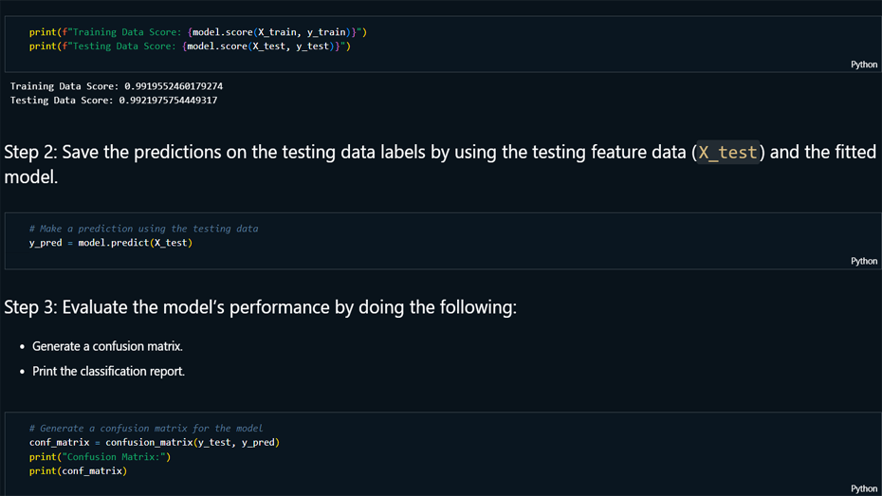Select the Testing Data Score output line
882x496 pixels.
[113, 100]
